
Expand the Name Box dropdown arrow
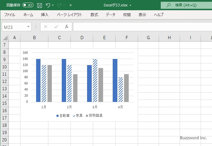(x=29, y=27)
